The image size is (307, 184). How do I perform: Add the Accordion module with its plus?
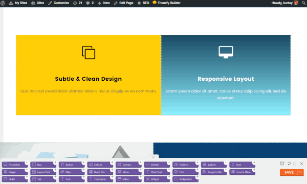tap(27, 163)
